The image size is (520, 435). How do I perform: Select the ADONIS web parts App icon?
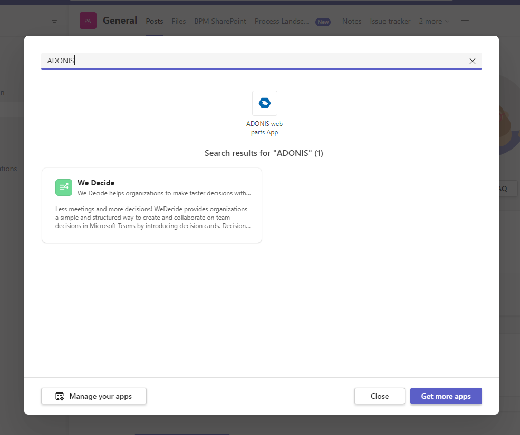pyautogui.click(x=265, y=103)
